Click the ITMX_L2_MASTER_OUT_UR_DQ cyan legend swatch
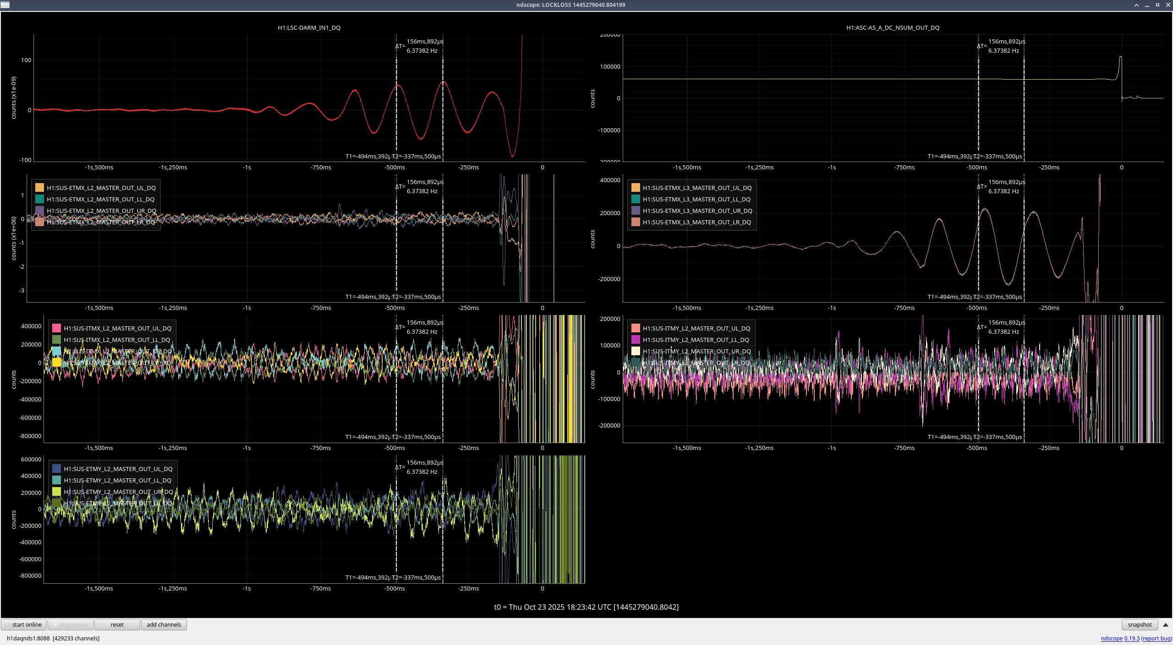 tap(56, 351)
